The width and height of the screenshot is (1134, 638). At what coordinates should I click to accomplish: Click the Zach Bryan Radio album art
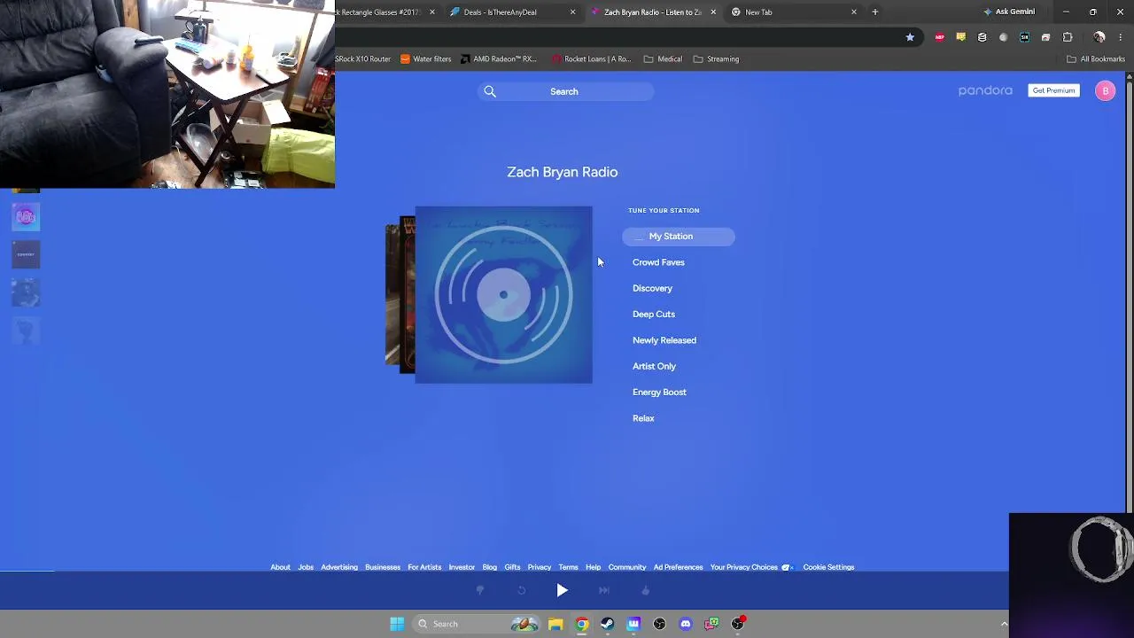pos(503,295)
